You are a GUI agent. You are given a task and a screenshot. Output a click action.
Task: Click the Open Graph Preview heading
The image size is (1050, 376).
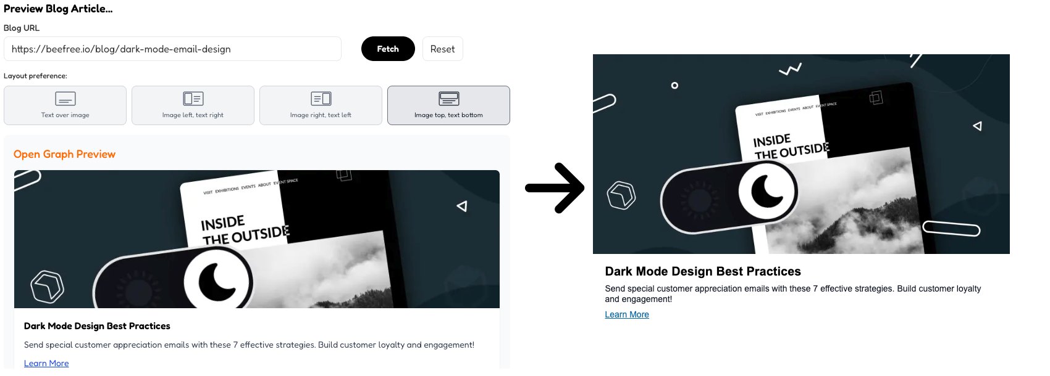[65, 154]
